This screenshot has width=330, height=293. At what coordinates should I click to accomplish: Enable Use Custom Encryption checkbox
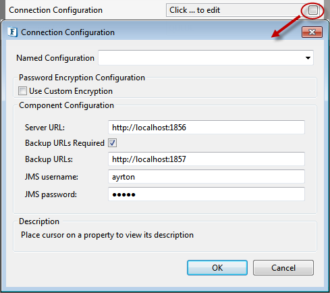[22, 91]
